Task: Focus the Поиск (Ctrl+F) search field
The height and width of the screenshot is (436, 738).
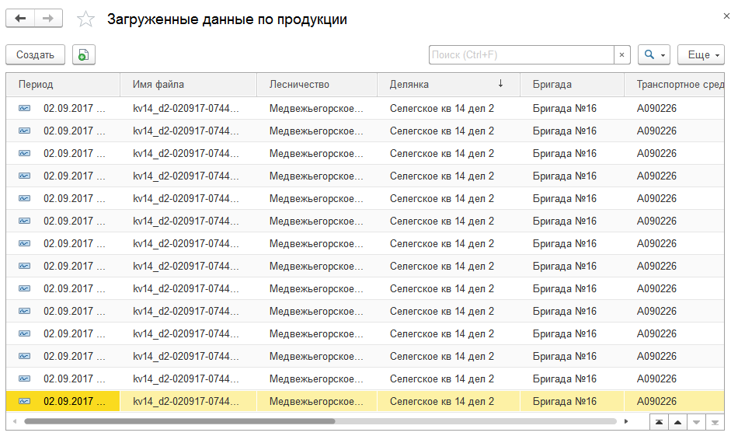Action: [x=521, y=54]
